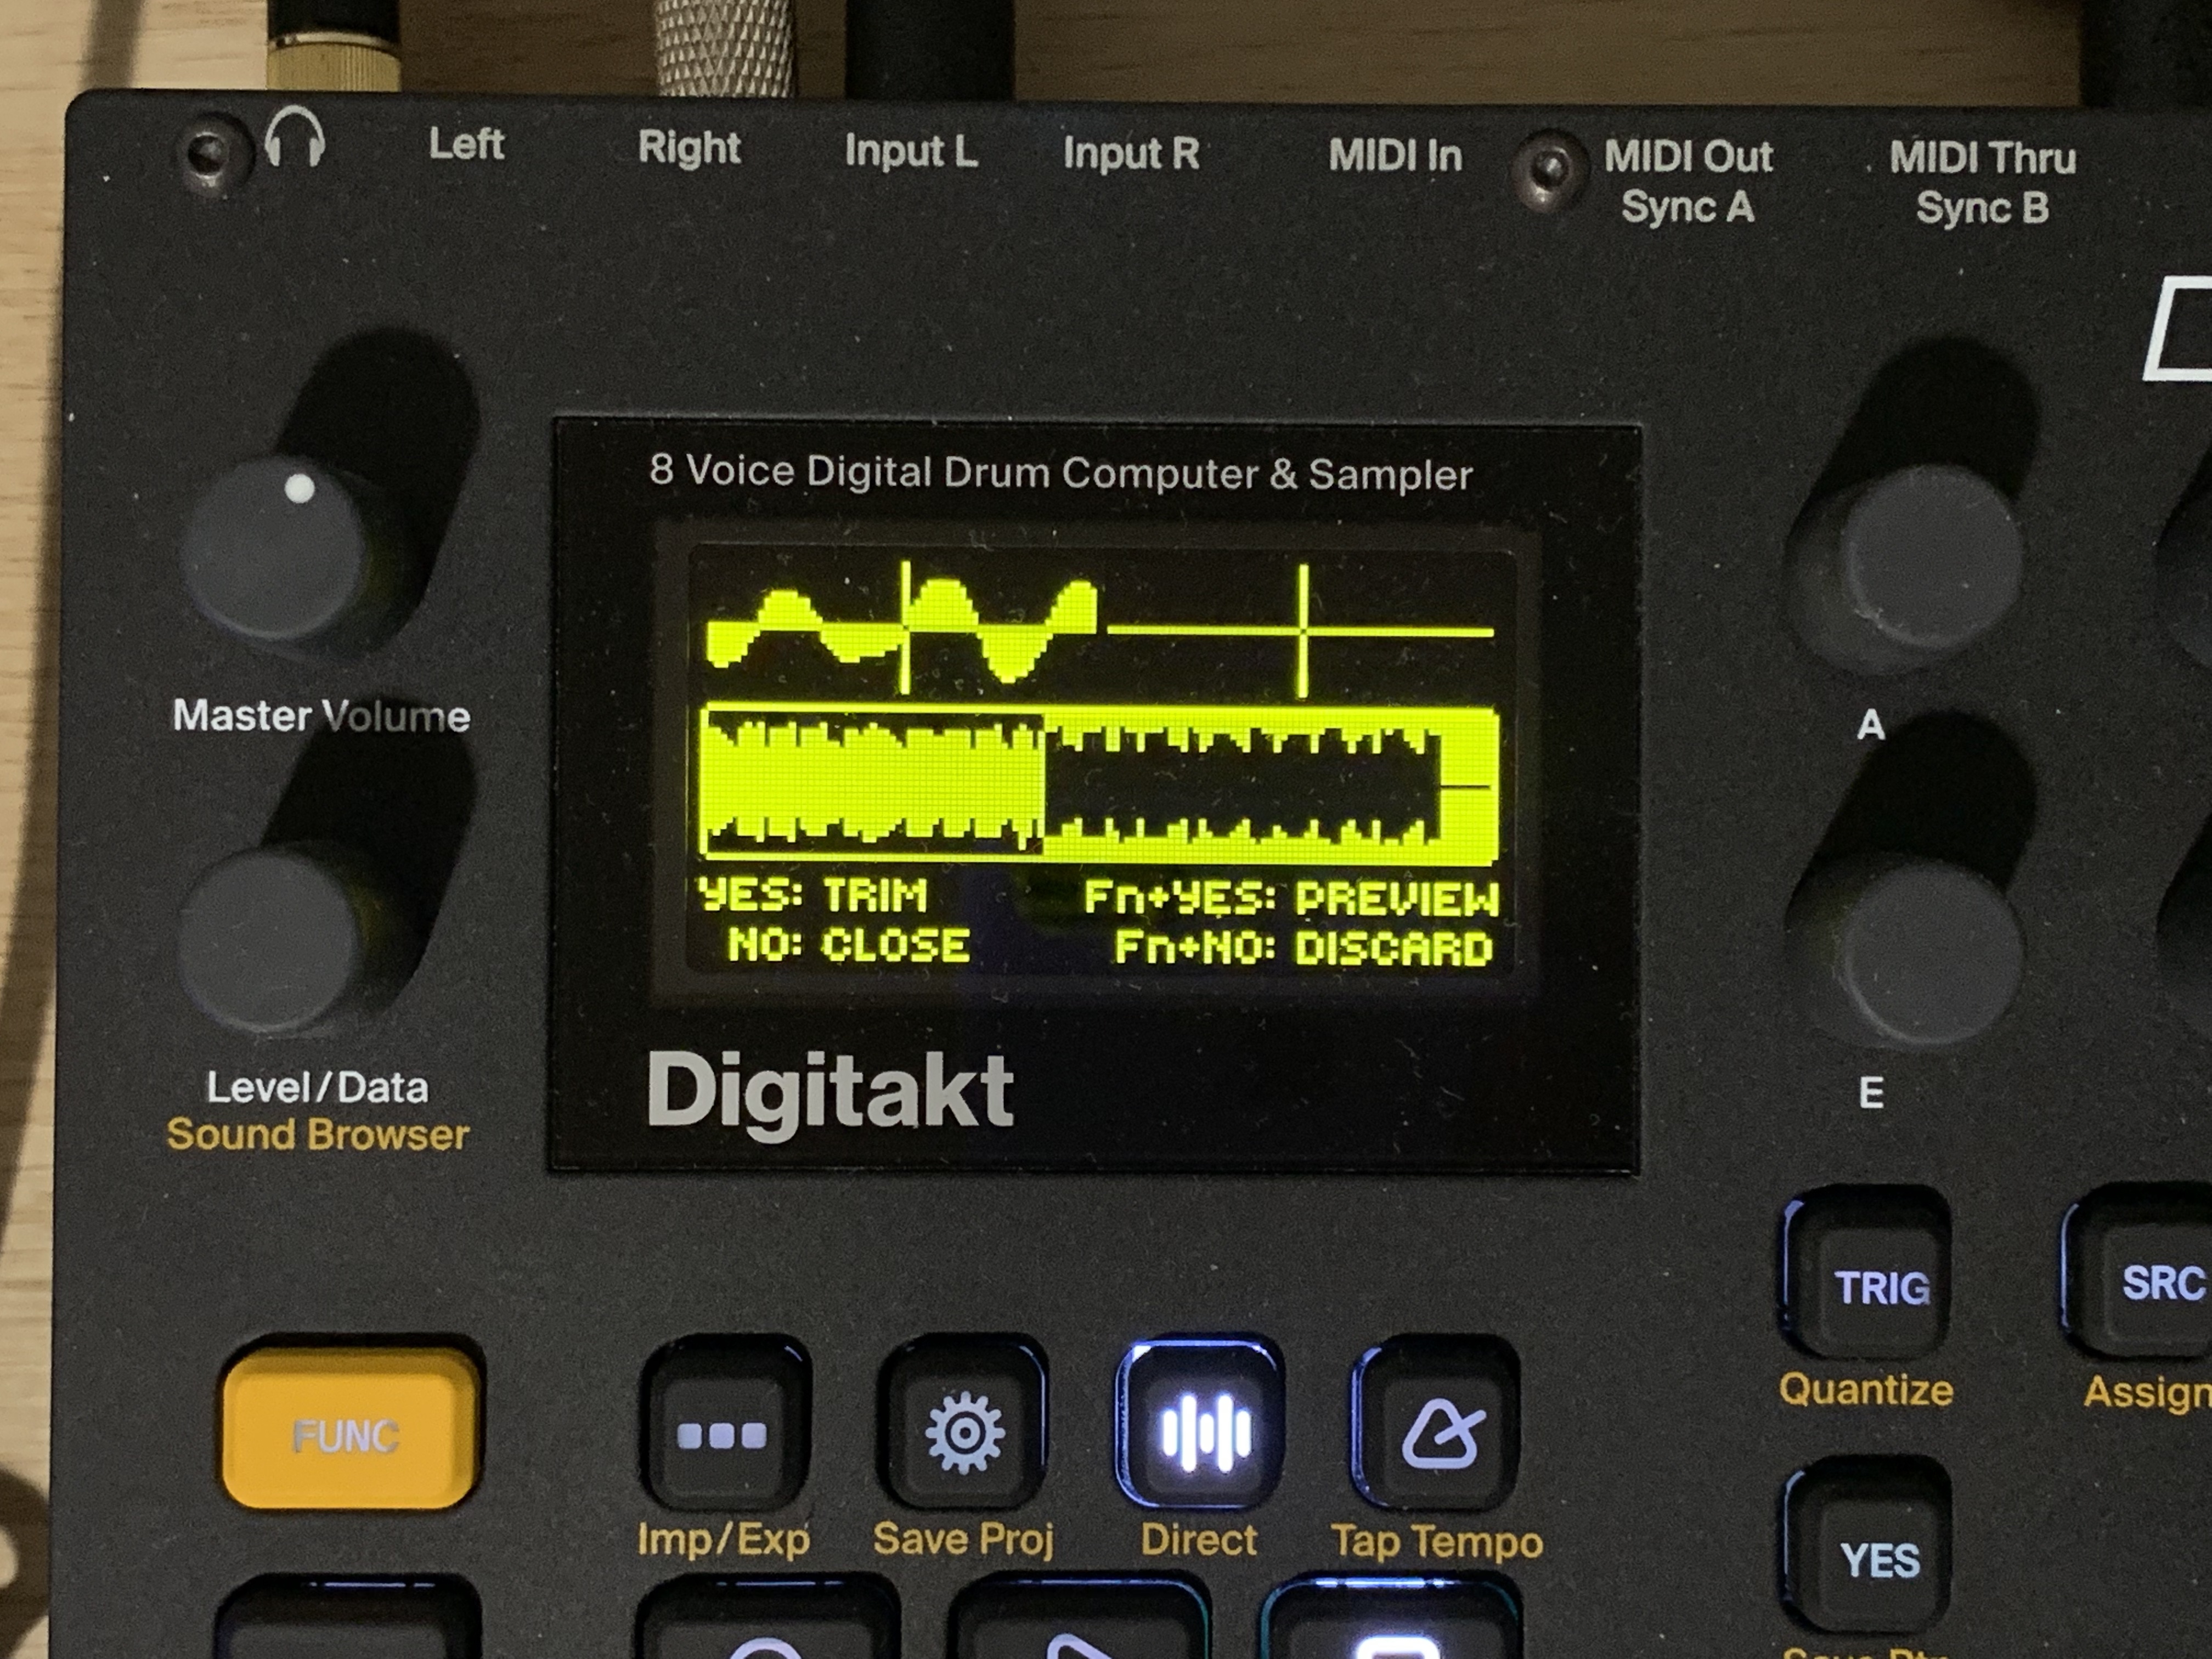Image resolution: width=2212 pixels, height=1659 pixels.
Task: Tap data encoder knob A
Action: (1925, 557)
